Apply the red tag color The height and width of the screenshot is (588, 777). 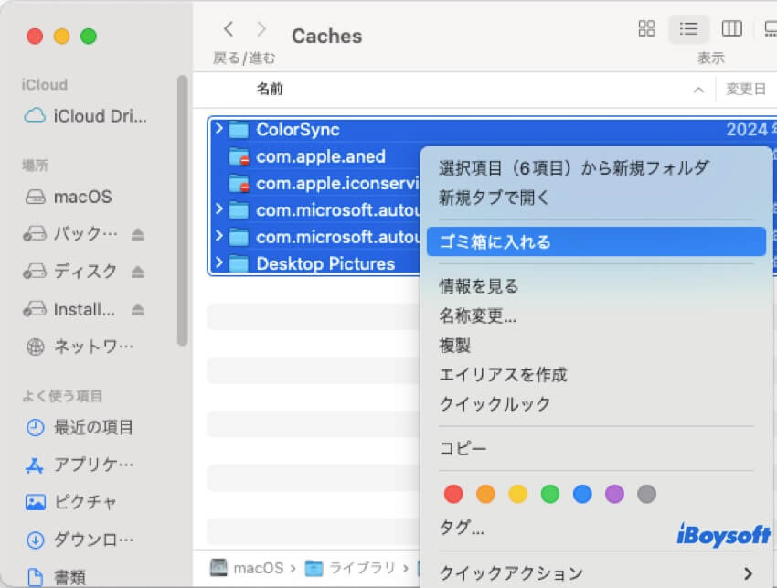pos(454,493)
